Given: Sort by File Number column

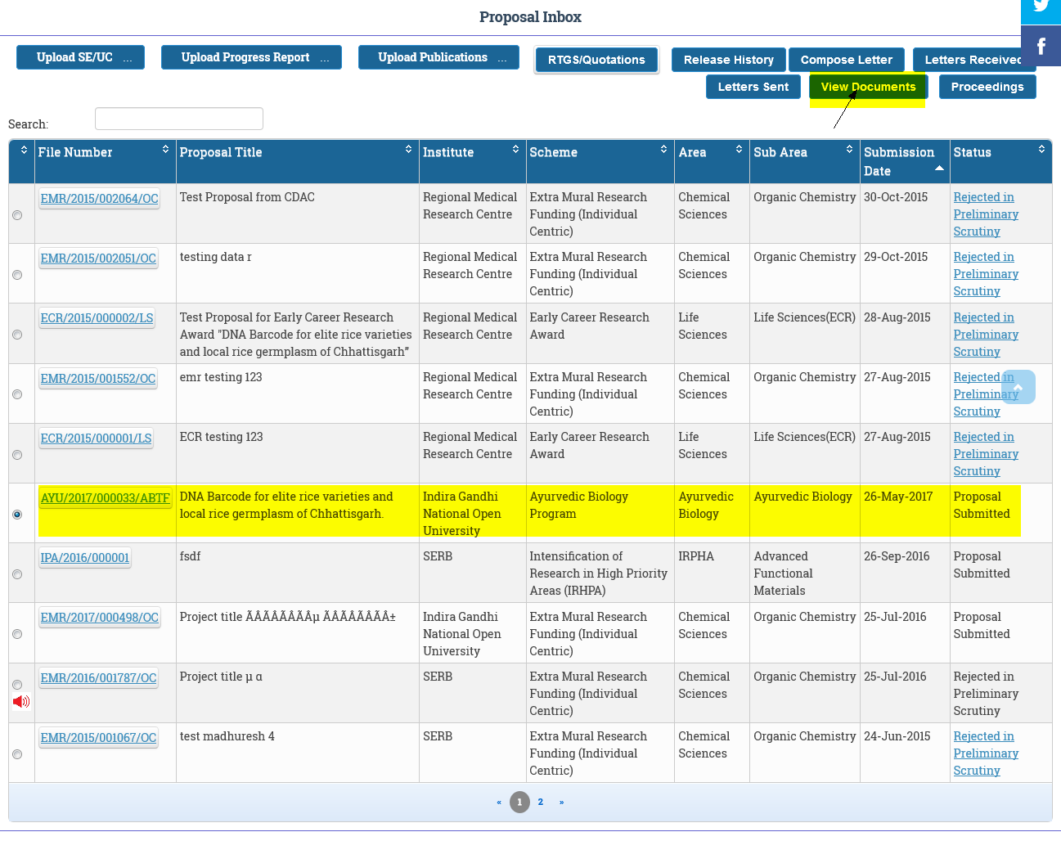Looking at the screenshot, I should [x=105, y=161].
